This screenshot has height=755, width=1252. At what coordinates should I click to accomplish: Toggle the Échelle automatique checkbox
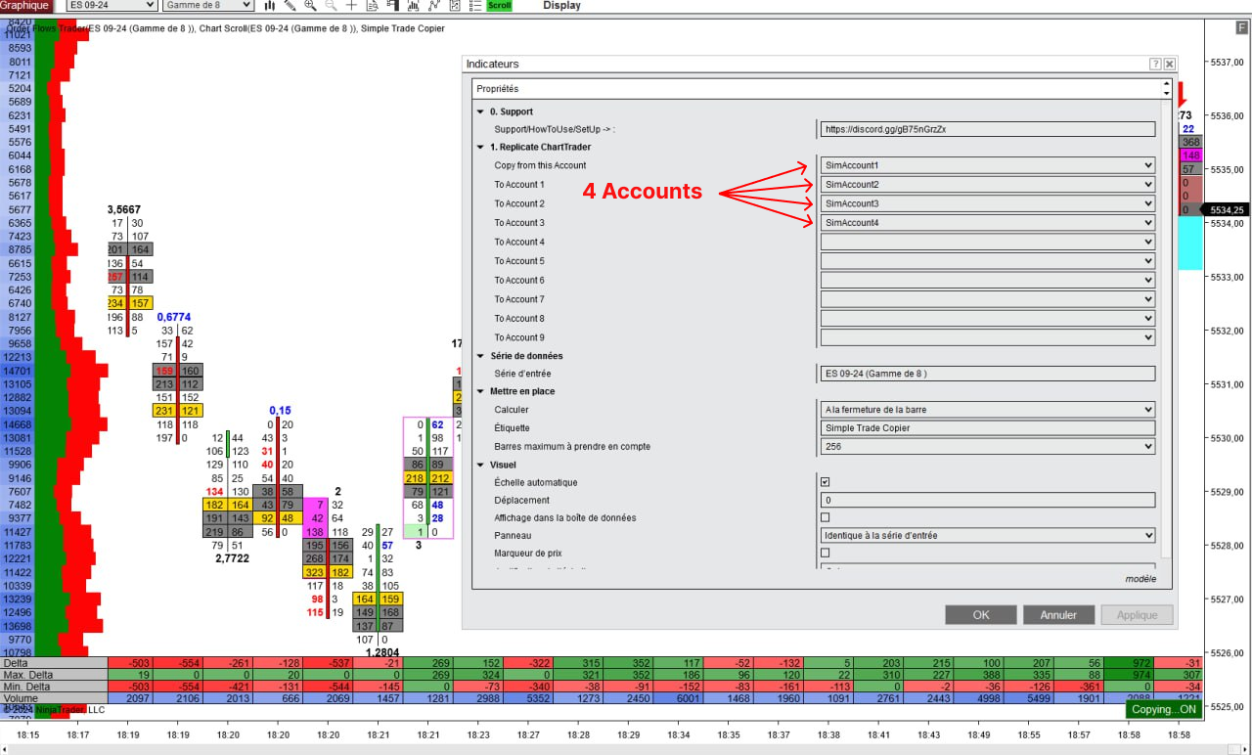[x=825, y=482]
